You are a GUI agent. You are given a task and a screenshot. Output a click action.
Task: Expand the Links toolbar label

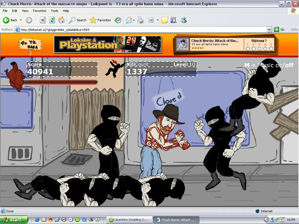(294, 29)
